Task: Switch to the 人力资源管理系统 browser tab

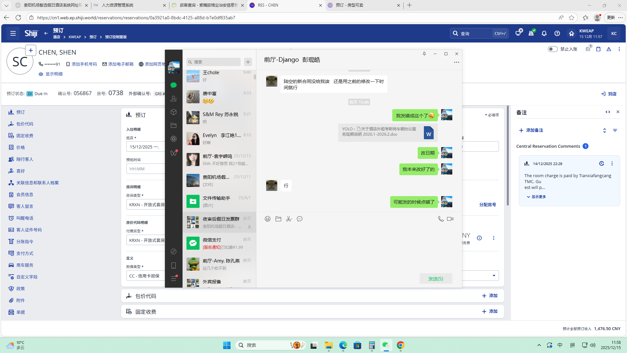Action: coord(118,5)
